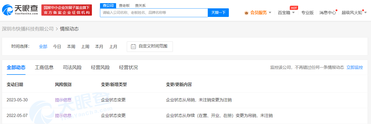Click the TianYanCha logo
Viewport: 371px width, 124px height.
pos(20,10)
